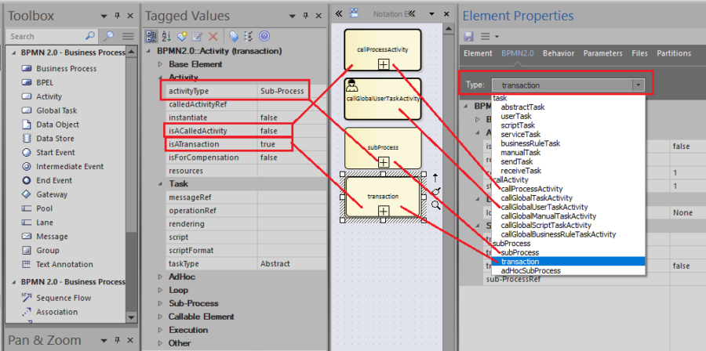Click the transaction element on the diagram
This screenshot has width=706, height=351.
pyautogui.click(x=383, y=197)
